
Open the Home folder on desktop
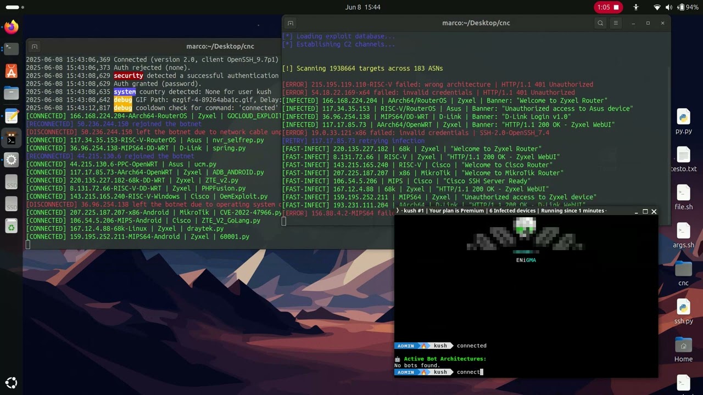pos(683,349)
